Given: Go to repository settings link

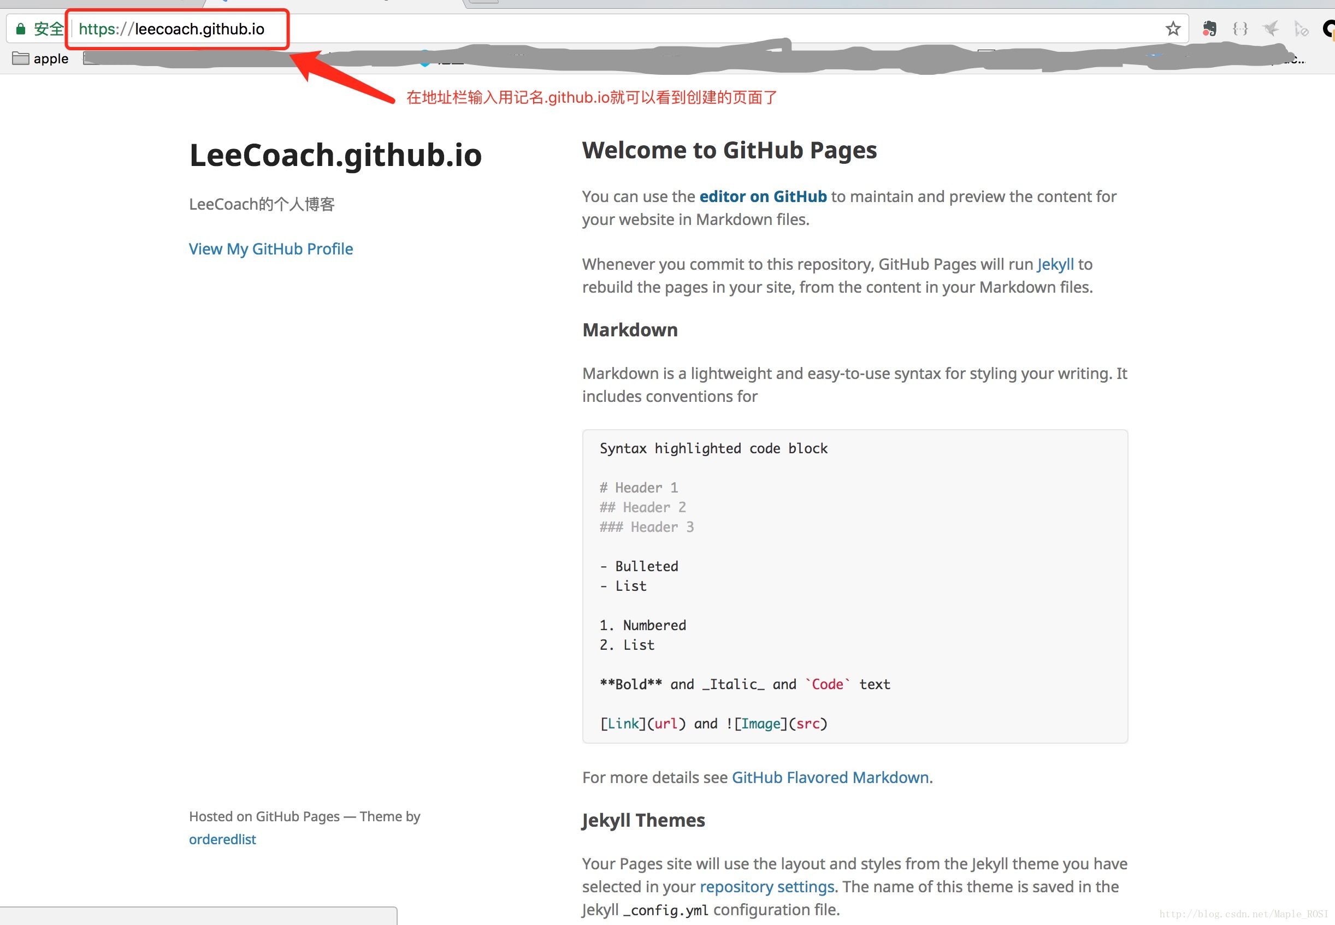Looking at the screenshot, I should (x=767, y=887).
